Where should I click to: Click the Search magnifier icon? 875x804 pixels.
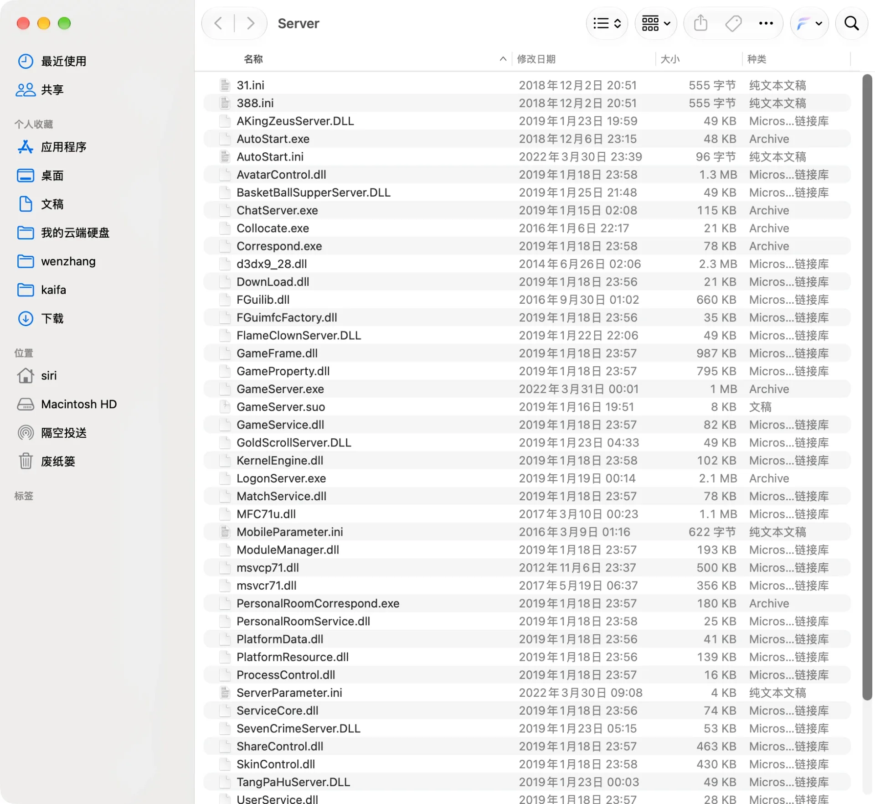851,23
